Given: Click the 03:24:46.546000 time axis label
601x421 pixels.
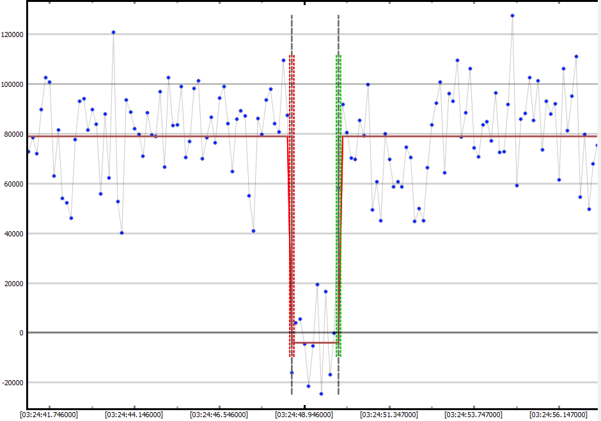Looking at the screenshot, I should [219, 415].
